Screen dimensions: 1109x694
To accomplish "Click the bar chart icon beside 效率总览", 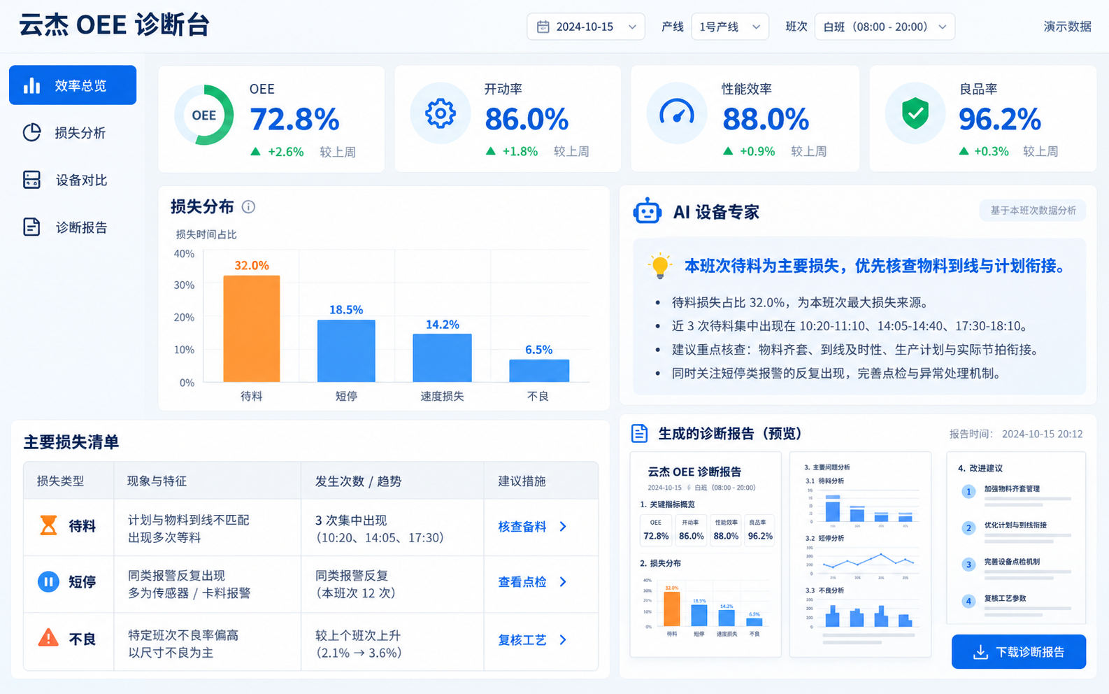I will click(x=31, y=85).
